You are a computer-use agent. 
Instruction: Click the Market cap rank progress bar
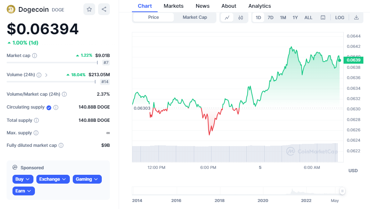coord(52,63)
